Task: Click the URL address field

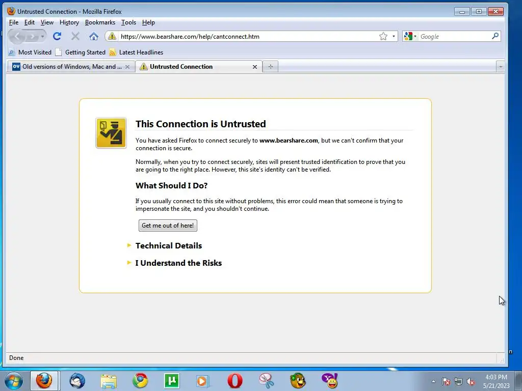Action: pyautogui.click(x=248, y=36)
